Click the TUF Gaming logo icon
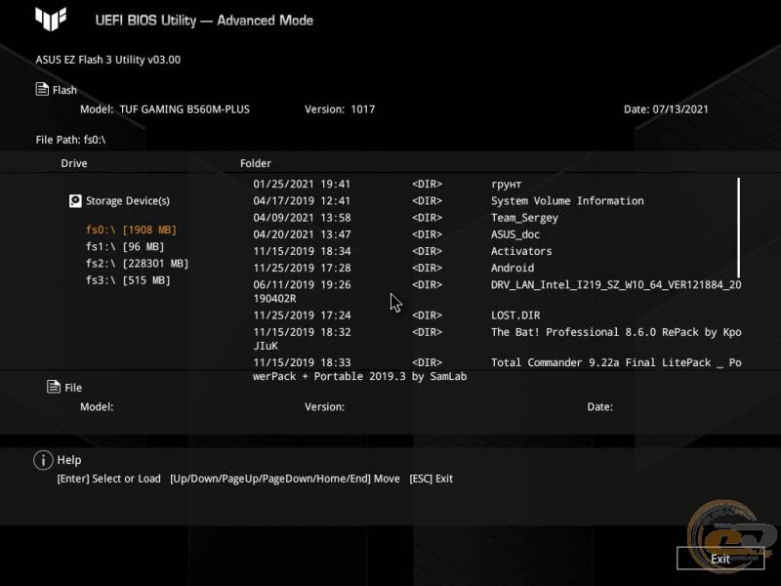The height and width of the screenshot is (586, 781). 51,20
